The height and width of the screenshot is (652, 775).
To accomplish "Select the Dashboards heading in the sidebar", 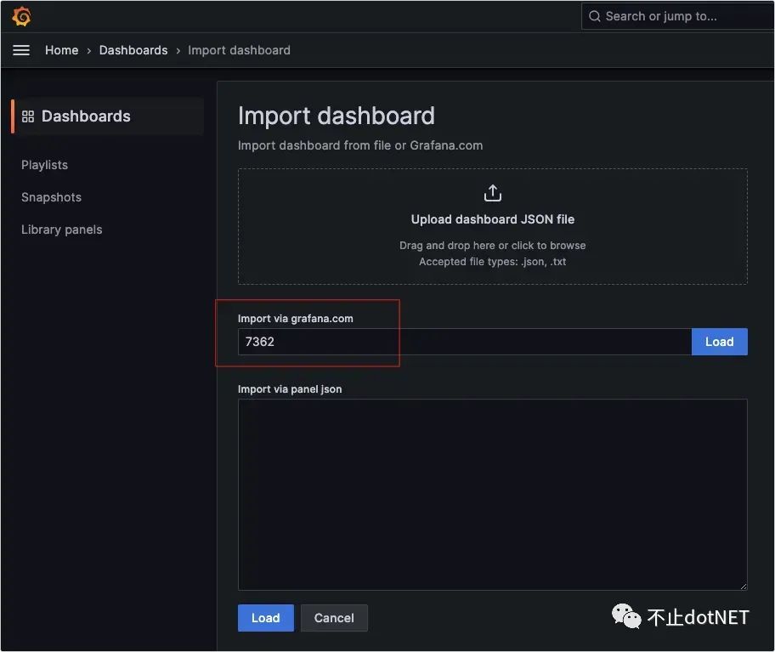I will pyautogui.click(x=86, y=116).
